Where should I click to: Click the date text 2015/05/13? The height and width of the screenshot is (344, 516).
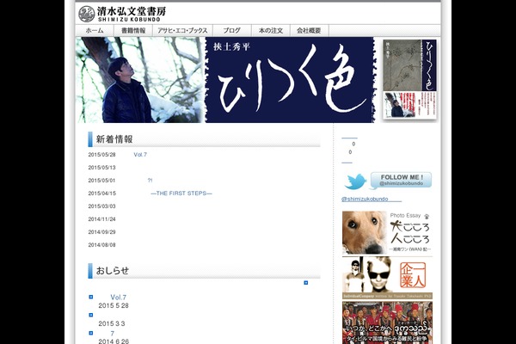[x=102, y=168]
